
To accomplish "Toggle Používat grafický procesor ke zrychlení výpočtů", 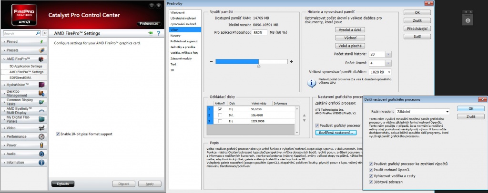I will (371, 164).
